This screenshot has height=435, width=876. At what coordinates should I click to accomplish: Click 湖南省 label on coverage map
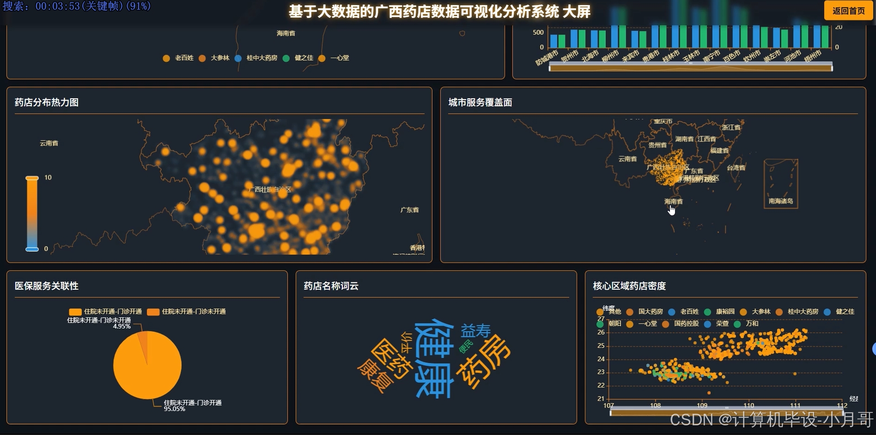(684, 139)
